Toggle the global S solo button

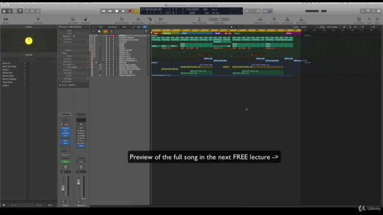[x=112, y=32]
